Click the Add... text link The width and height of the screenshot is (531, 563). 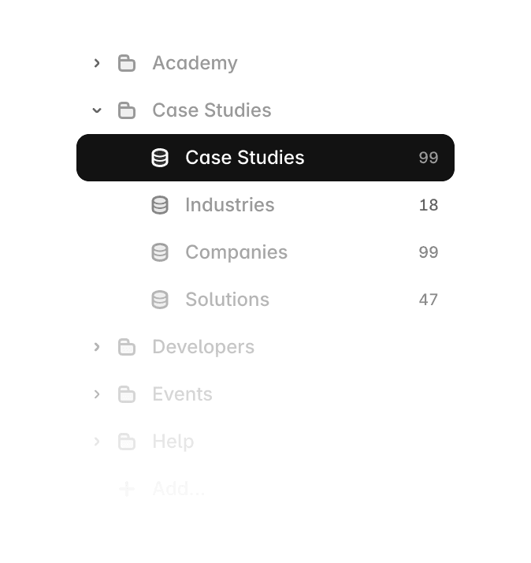pos(179,489)
